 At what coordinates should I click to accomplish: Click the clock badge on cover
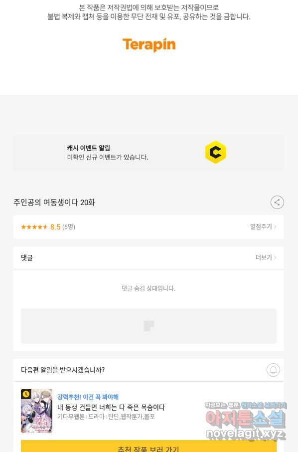tap(26, 394)
